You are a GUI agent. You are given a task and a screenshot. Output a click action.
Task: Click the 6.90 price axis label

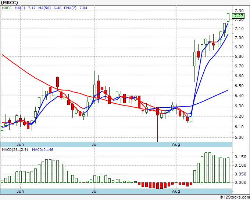pyautogui.click(x=239, y=47)
